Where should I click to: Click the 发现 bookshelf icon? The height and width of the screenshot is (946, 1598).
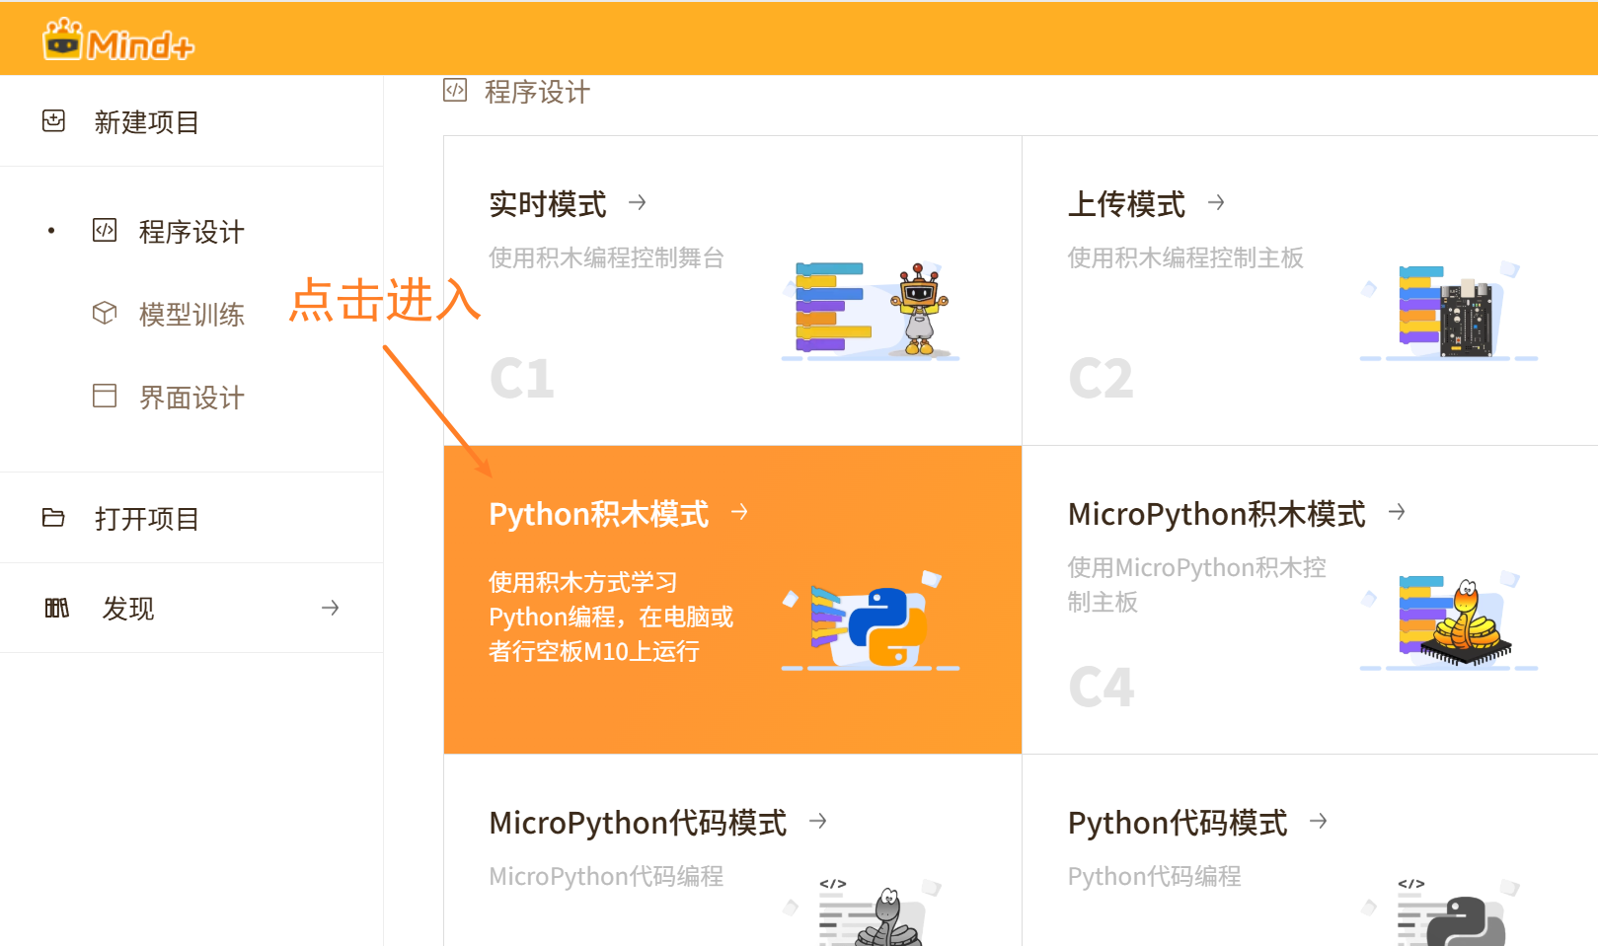coord(57,608)
